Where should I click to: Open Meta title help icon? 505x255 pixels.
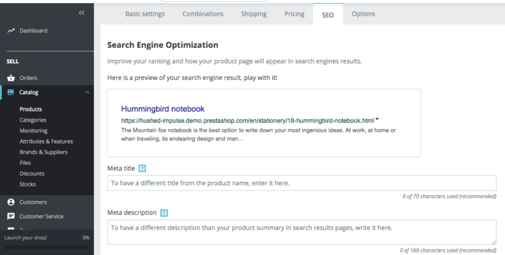point(142,168)
